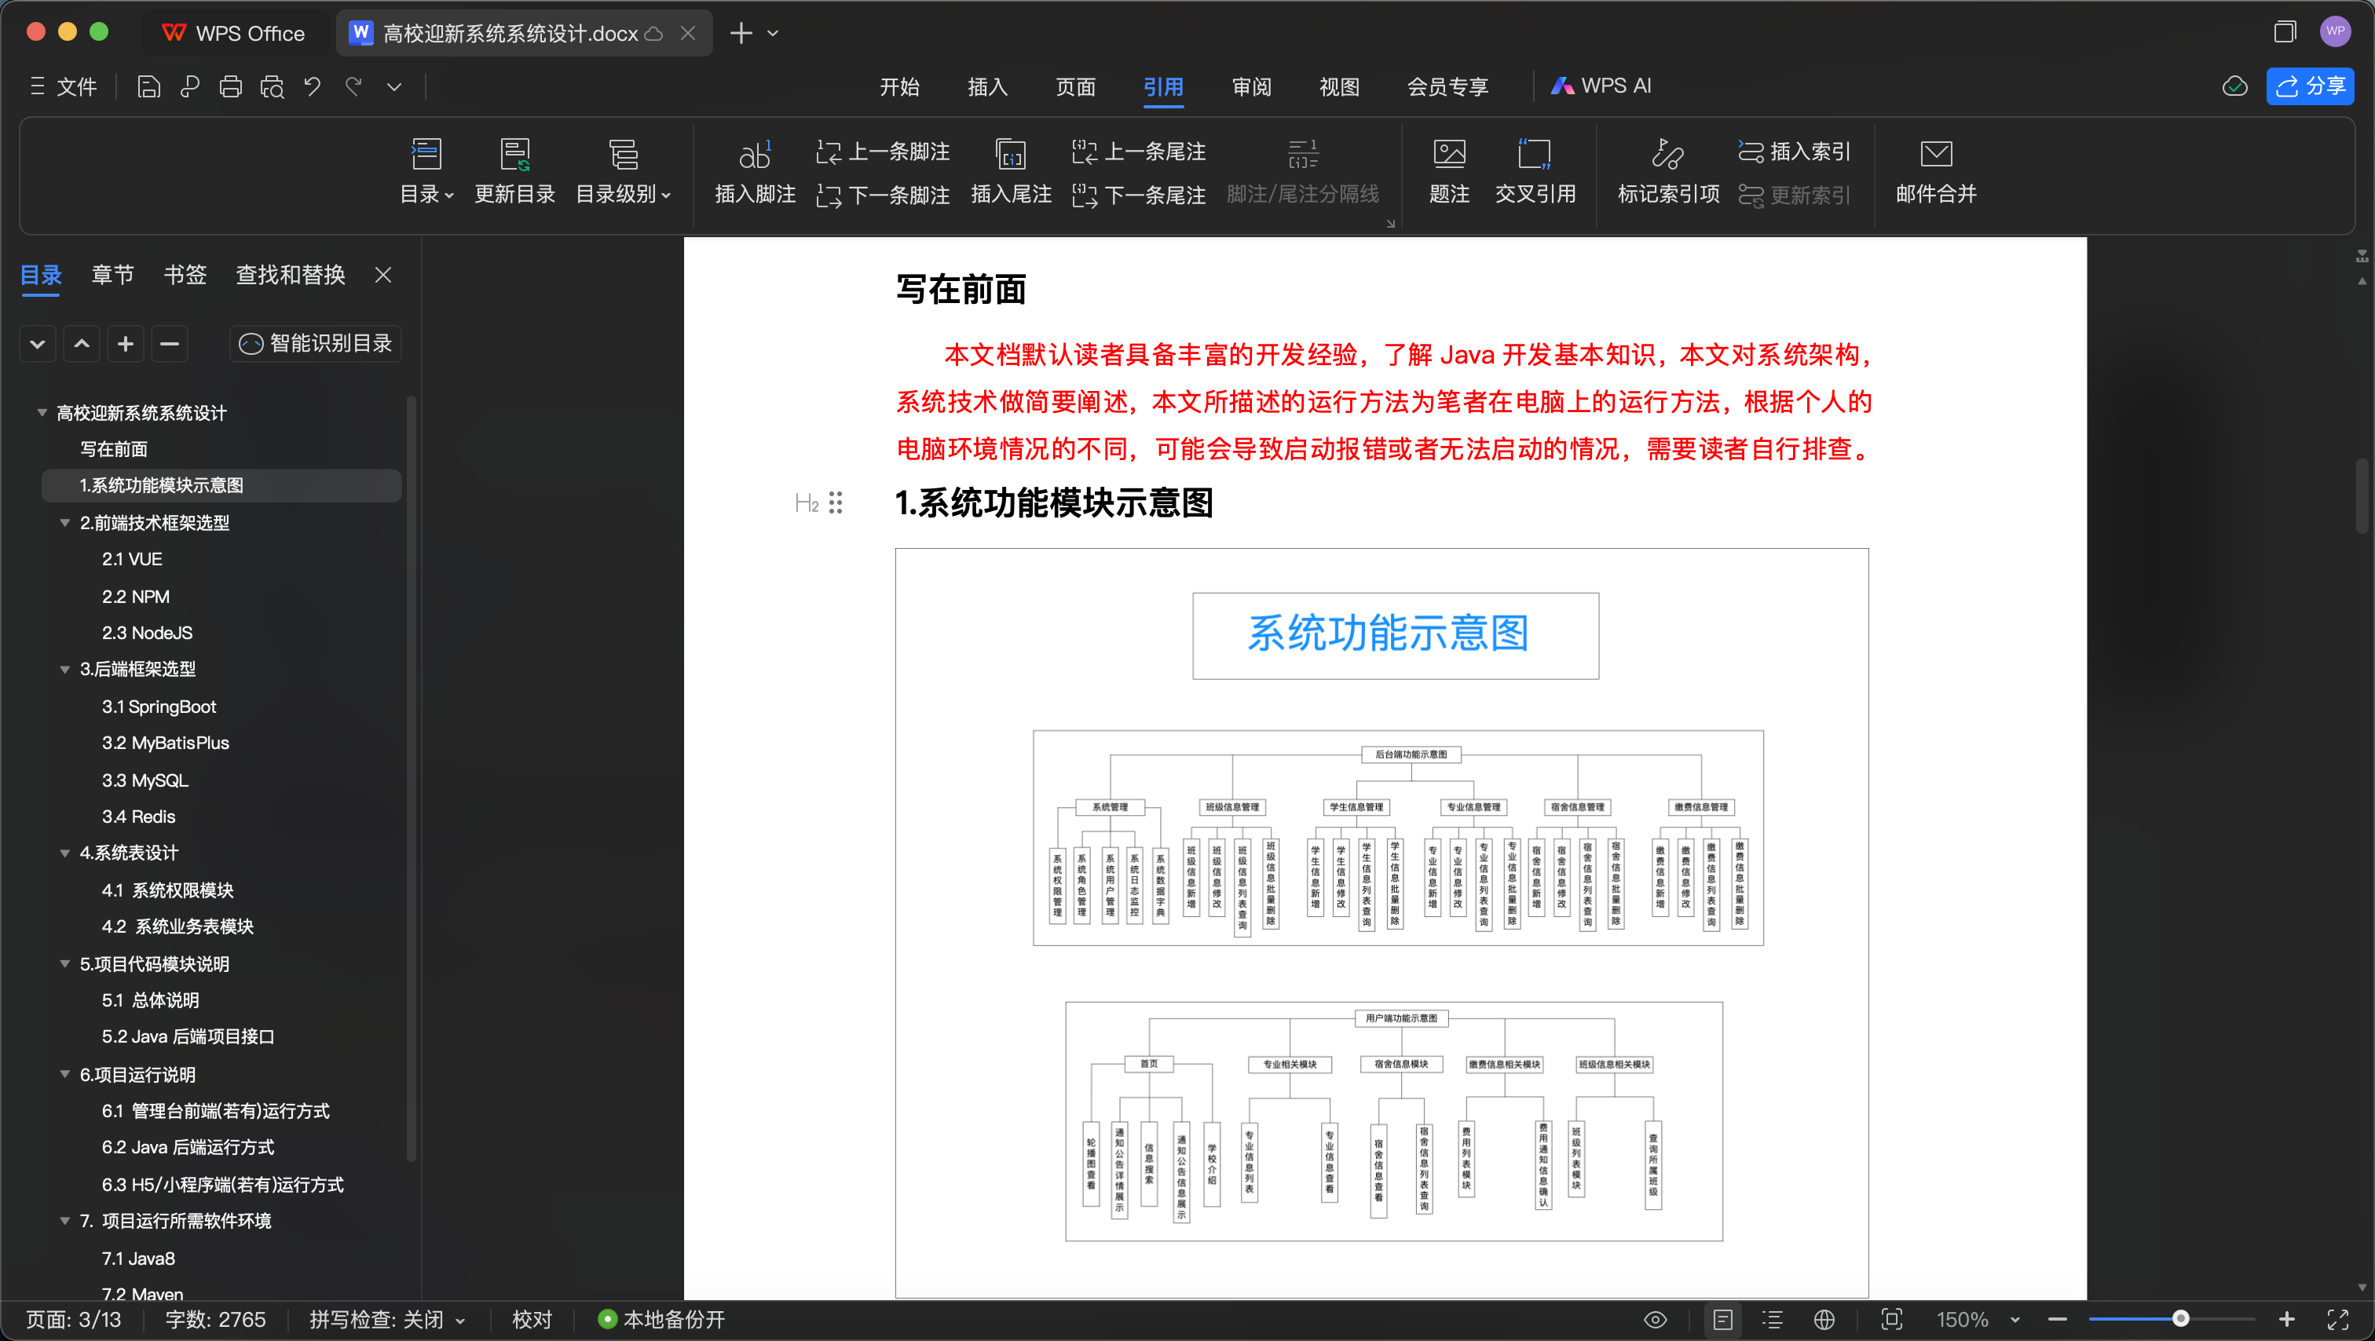This screenshot has width=2375, height=1341.
Task: Click the zoom in plus button
Action: coord(2286,1319)
